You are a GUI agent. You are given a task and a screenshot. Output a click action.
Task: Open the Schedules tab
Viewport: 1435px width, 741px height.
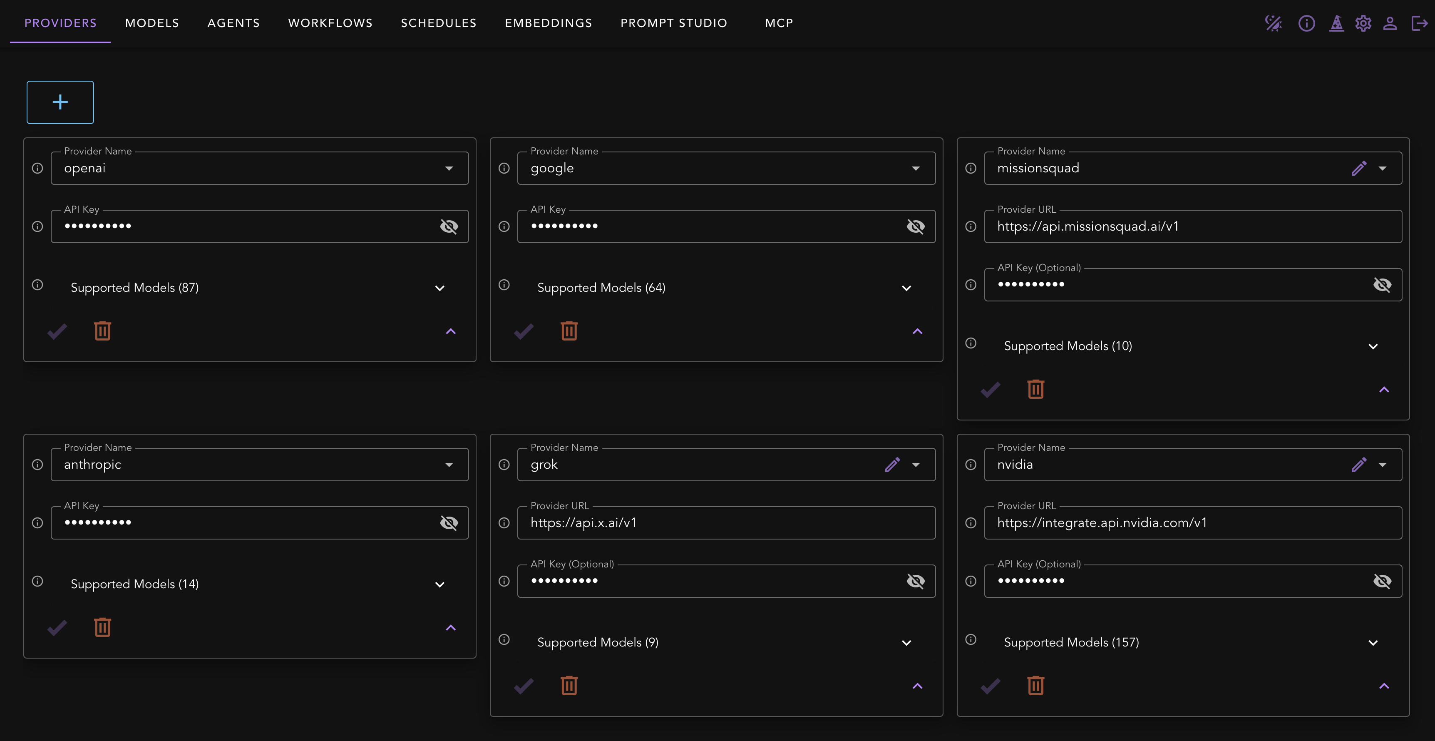(x=438, y=23)
